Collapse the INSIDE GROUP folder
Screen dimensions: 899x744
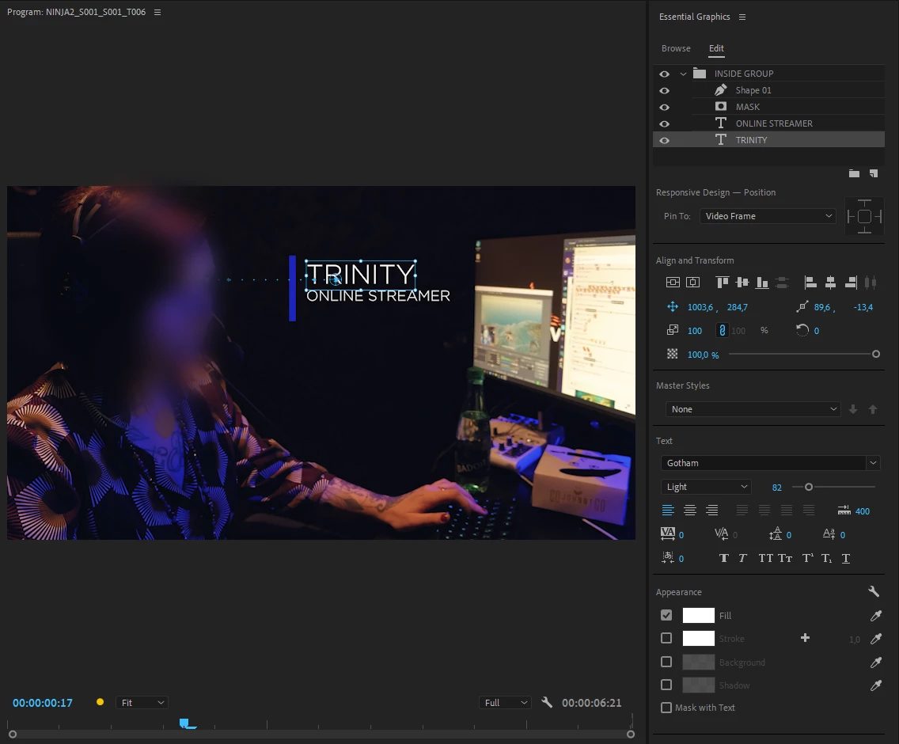(683, 74)
